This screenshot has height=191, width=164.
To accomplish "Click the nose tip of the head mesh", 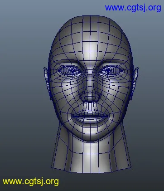I will click(90, 96).
